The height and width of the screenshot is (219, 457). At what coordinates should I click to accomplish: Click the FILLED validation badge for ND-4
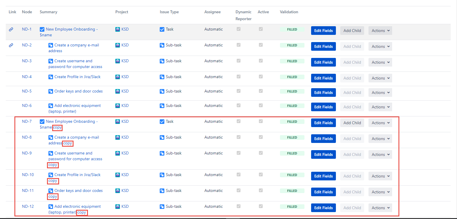[292, 77]
